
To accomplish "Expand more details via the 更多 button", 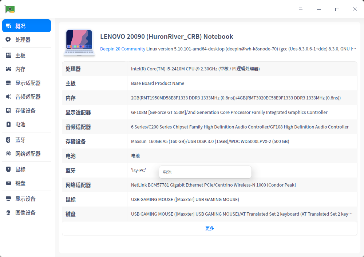I will (209, 228).
